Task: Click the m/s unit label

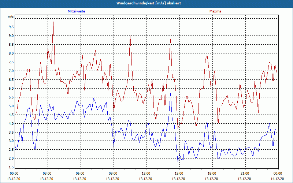Action: (x=11, y=16)
